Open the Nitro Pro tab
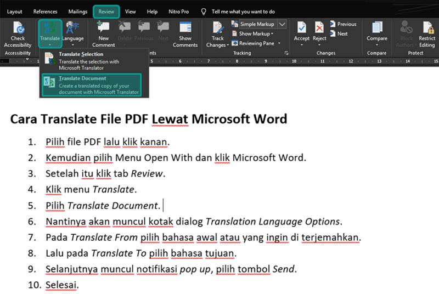Screen dimensions: 439x294 179,12
